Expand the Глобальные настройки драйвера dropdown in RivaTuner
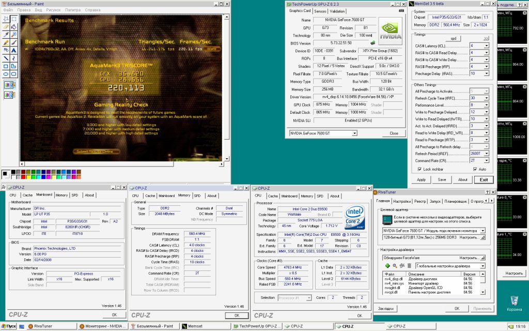The image size is (529, 331). pyautogui.click(x=483, y=266)
